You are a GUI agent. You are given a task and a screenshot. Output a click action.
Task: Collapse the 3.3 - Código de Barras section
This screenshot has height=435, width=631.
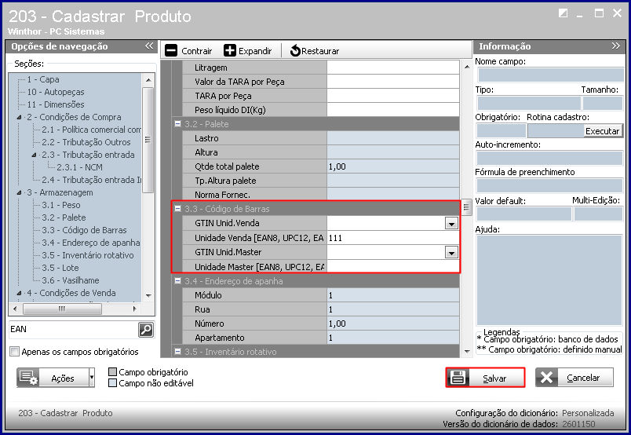pos(177,209)
